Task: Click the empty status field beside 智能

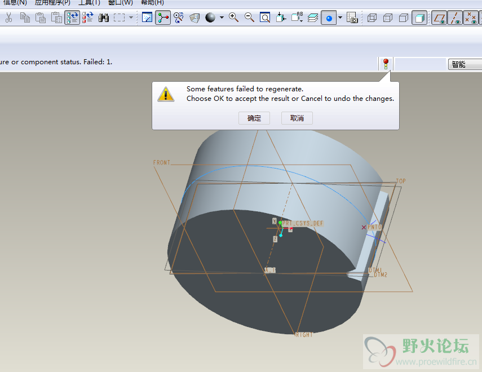Action: click(420, 64)
